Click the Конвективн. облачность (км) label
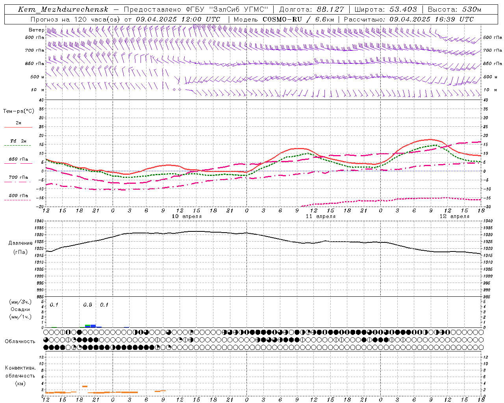This screenshot has height=403, width=504. [x=20, y=375]
